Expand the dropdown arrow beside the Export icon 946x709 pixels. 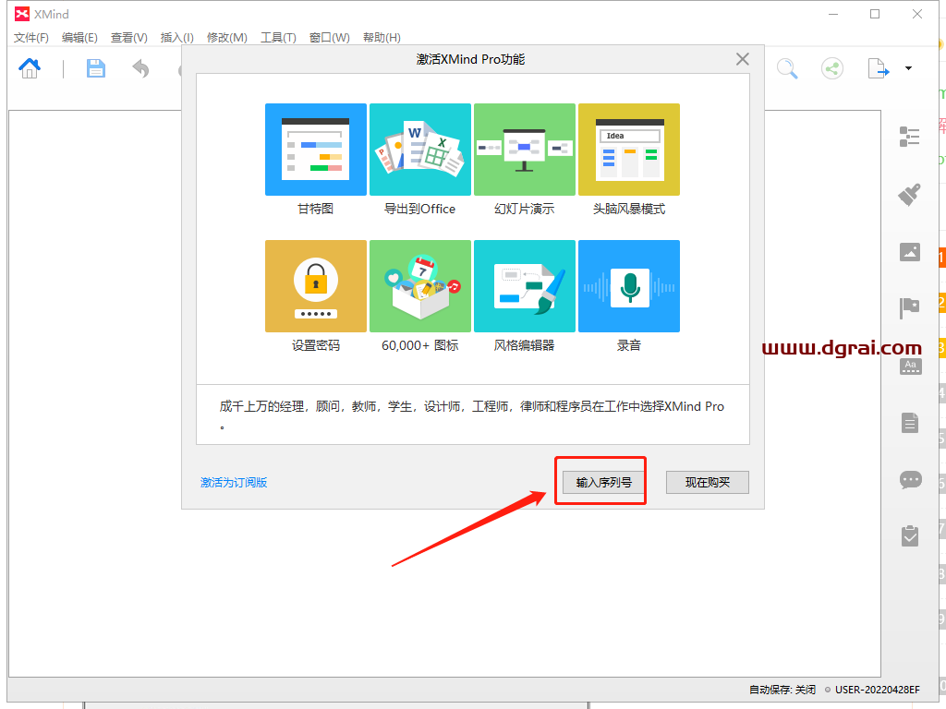(x=907, y=68)
